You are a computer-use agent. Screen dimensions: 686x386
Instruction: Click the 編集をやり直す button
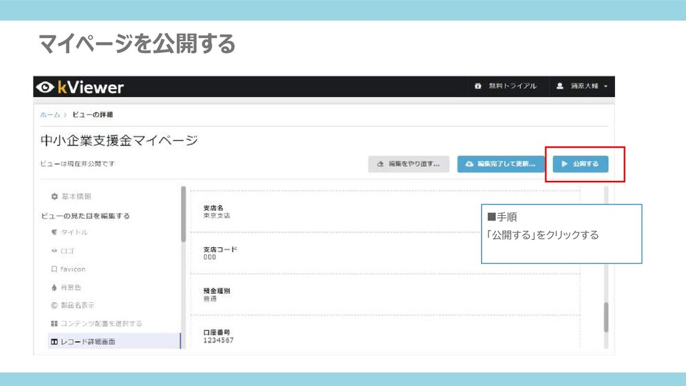tap(409, 164)
